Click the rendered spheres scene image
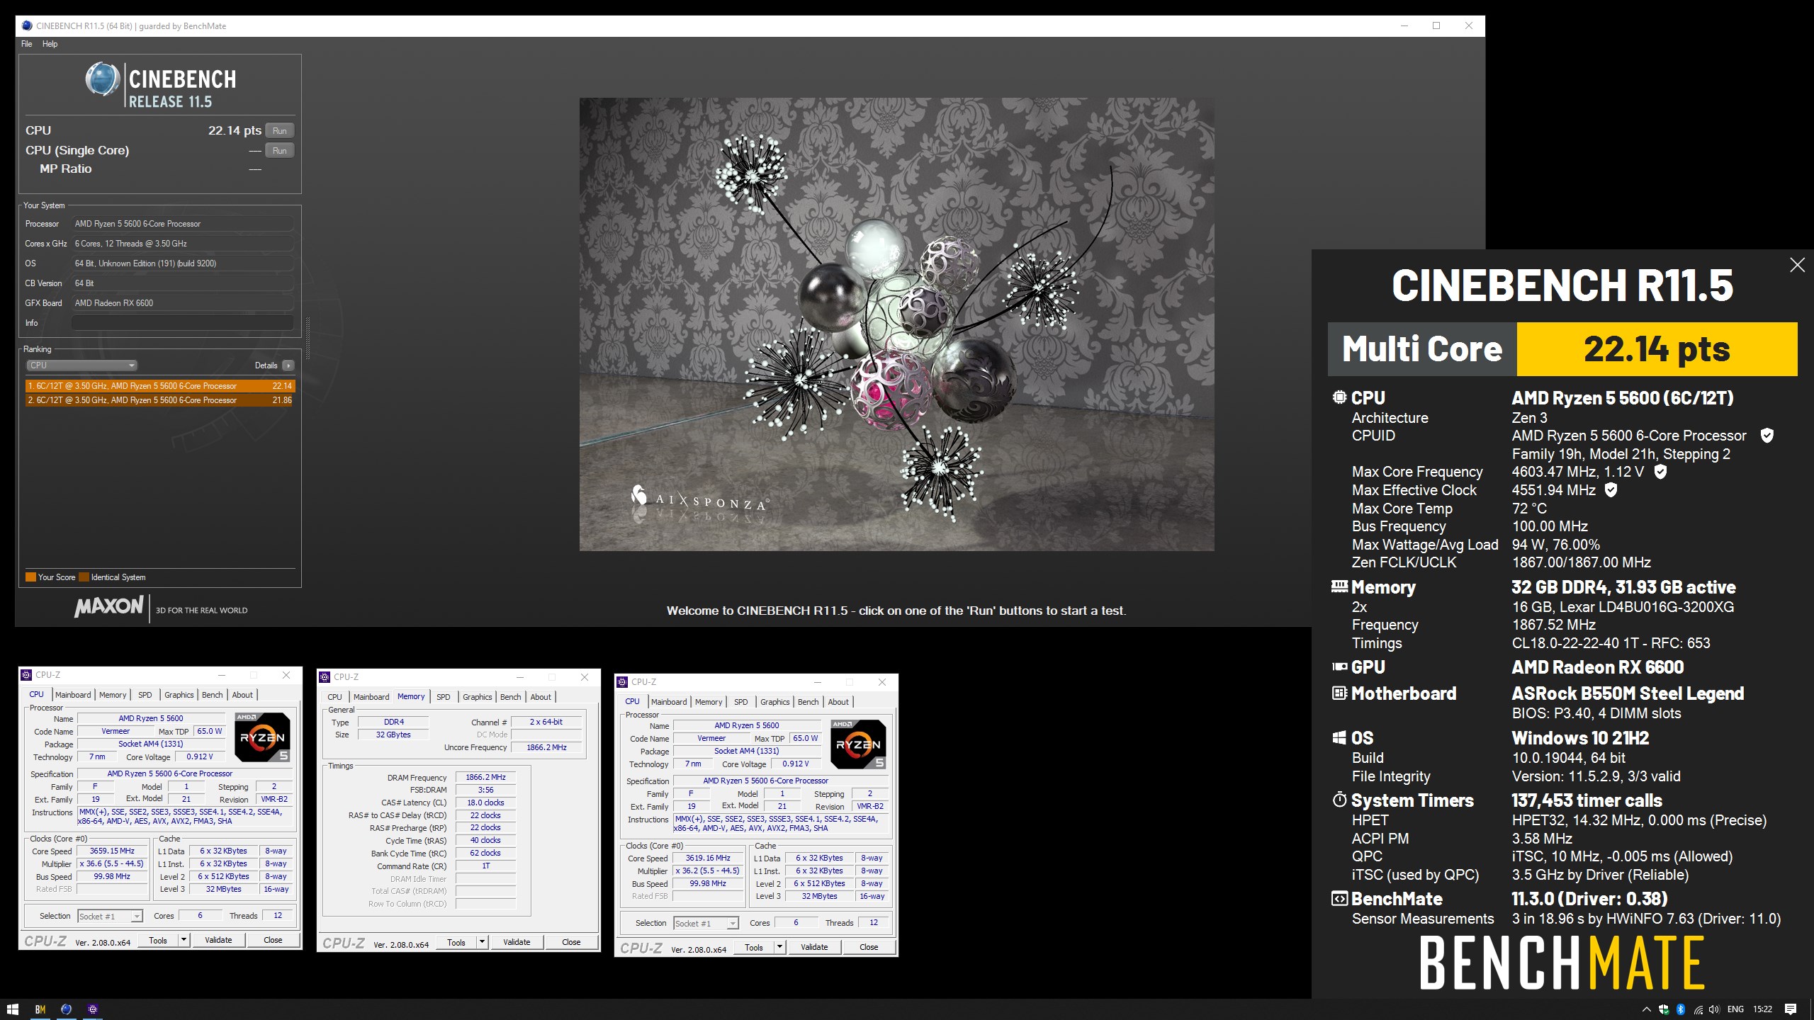Screen dimensions: 1814x1020 [x=896, y=324]
